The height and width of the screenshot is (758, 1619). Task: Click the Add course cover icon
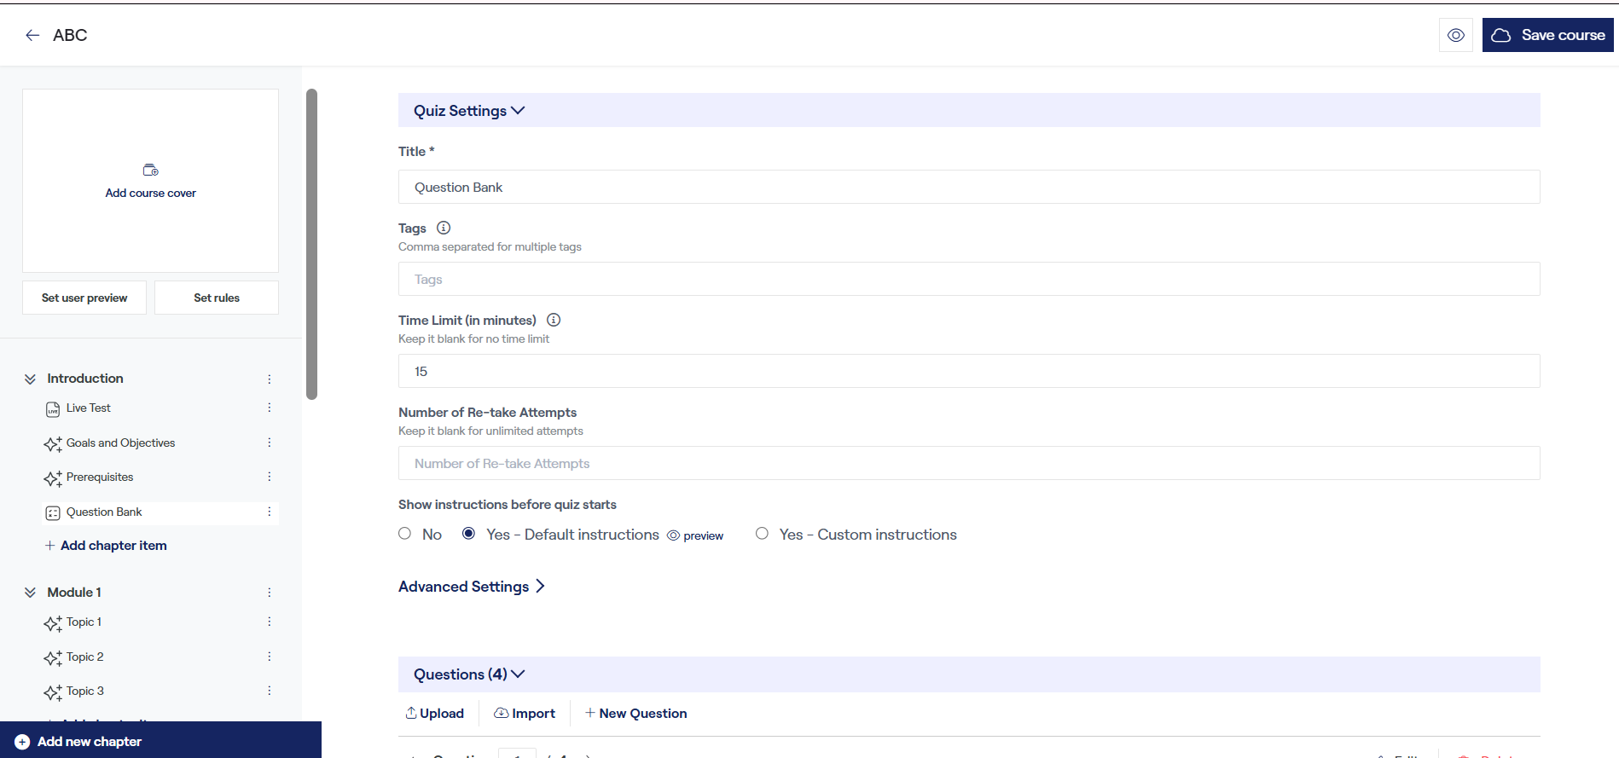[150, 171]
